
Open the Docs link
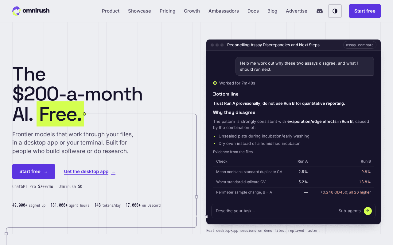pos(253,11)
